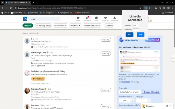Click Stop in ConnectEz popup
The image size is (175, 109).
tap(141, 35)
